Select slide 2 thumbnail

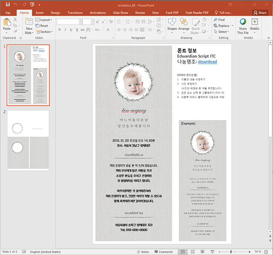(28, 140)
